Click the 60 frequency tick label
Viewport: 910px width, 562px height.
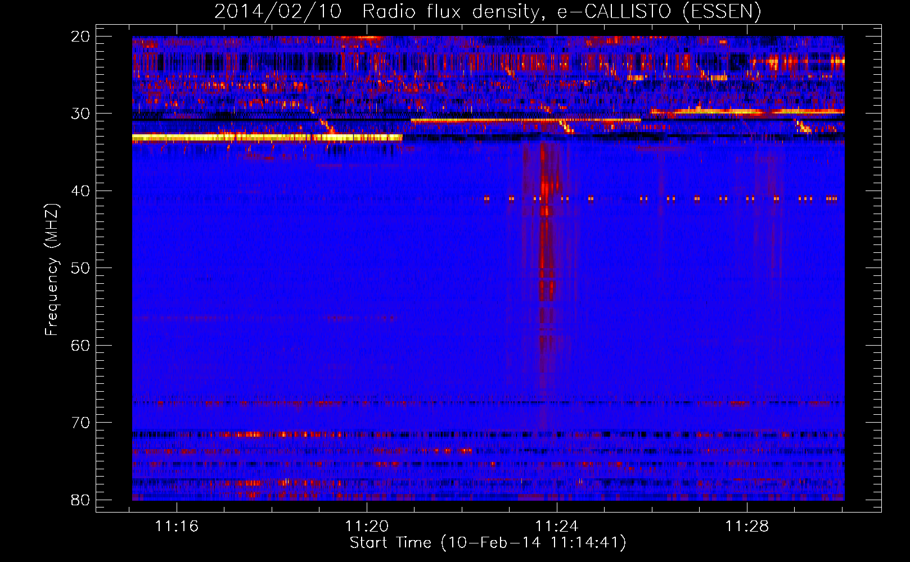(81, 345)
